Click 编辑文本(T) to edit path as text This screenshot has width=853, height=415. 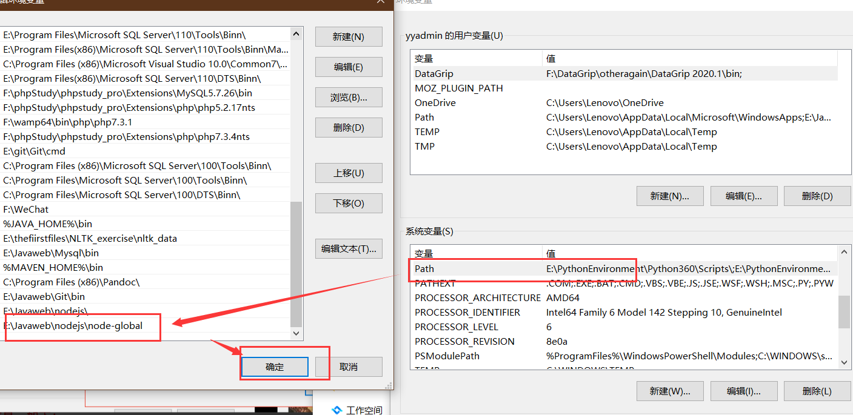tap(349, 248)
